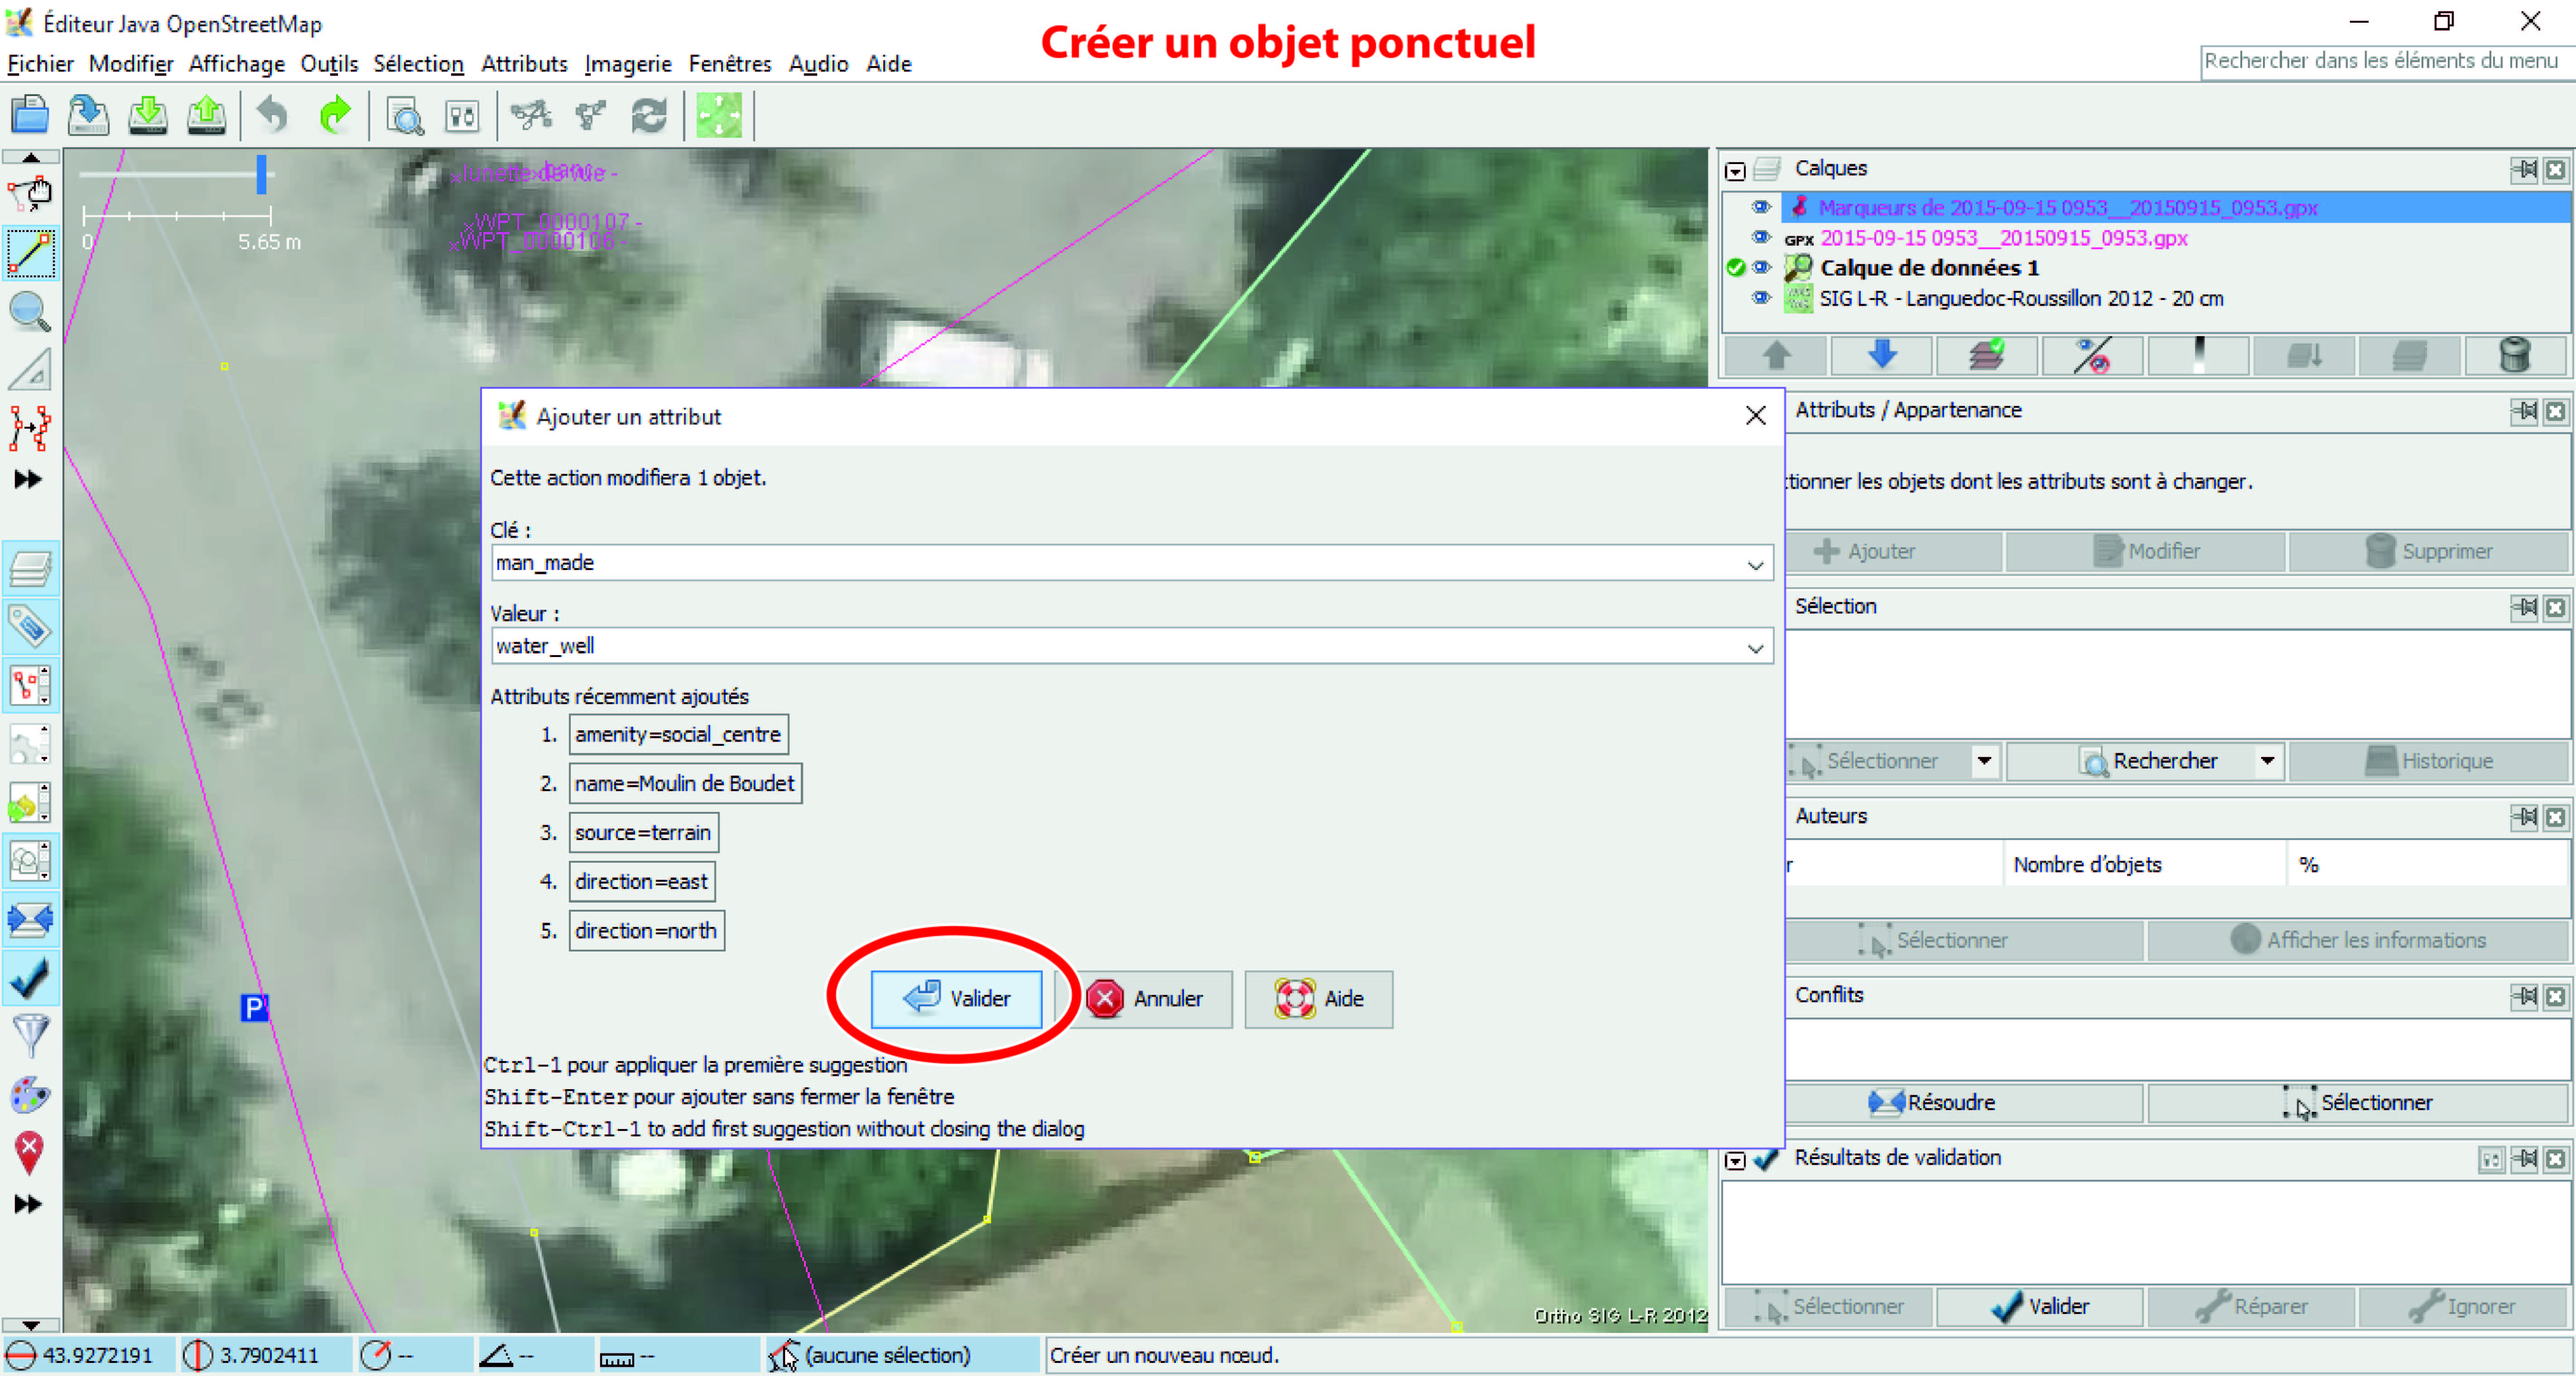The height and width of the screenshot is (1376, 2576).
Task: Click the toolbar scroll-up arrow on the left
Action: tap(31, 157)
